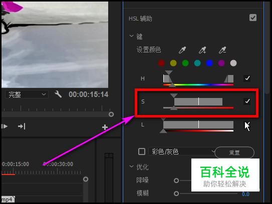Pick the red color swatch
272x204 pixels.
(x=161, y=63)
